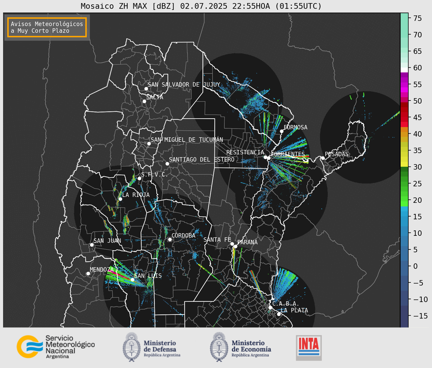Click the SALTA map label

tap(155, 97)
